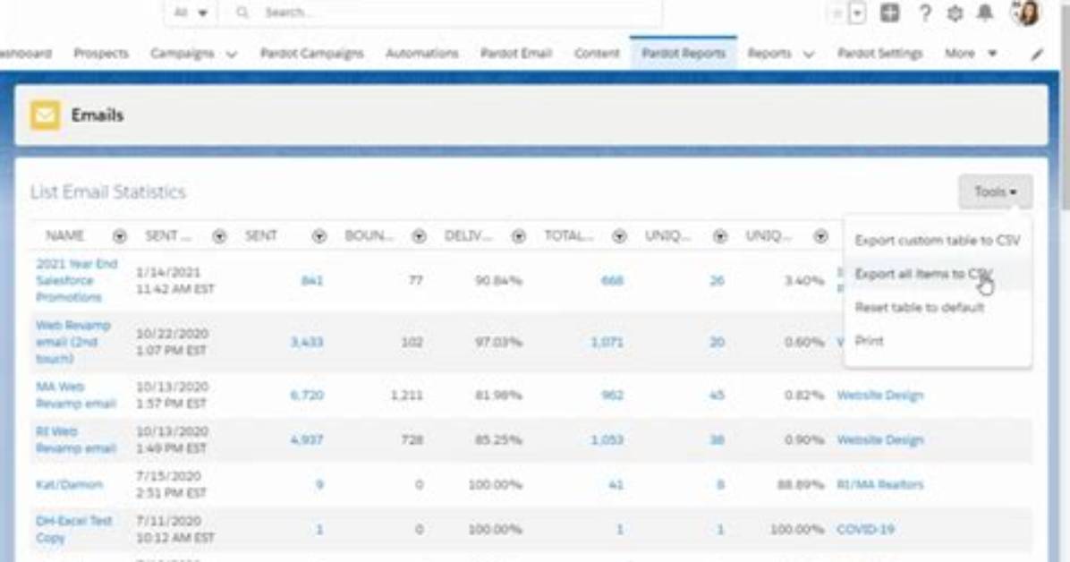Open the Tools dropdown button
The width and height of the screenshot is (1070, 562).
tap(995, 192)
